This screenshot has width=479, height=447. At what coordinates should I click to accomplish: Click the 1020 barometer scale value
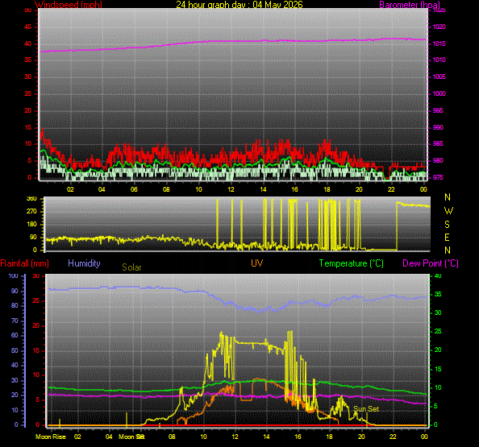(x=439, y=27)
